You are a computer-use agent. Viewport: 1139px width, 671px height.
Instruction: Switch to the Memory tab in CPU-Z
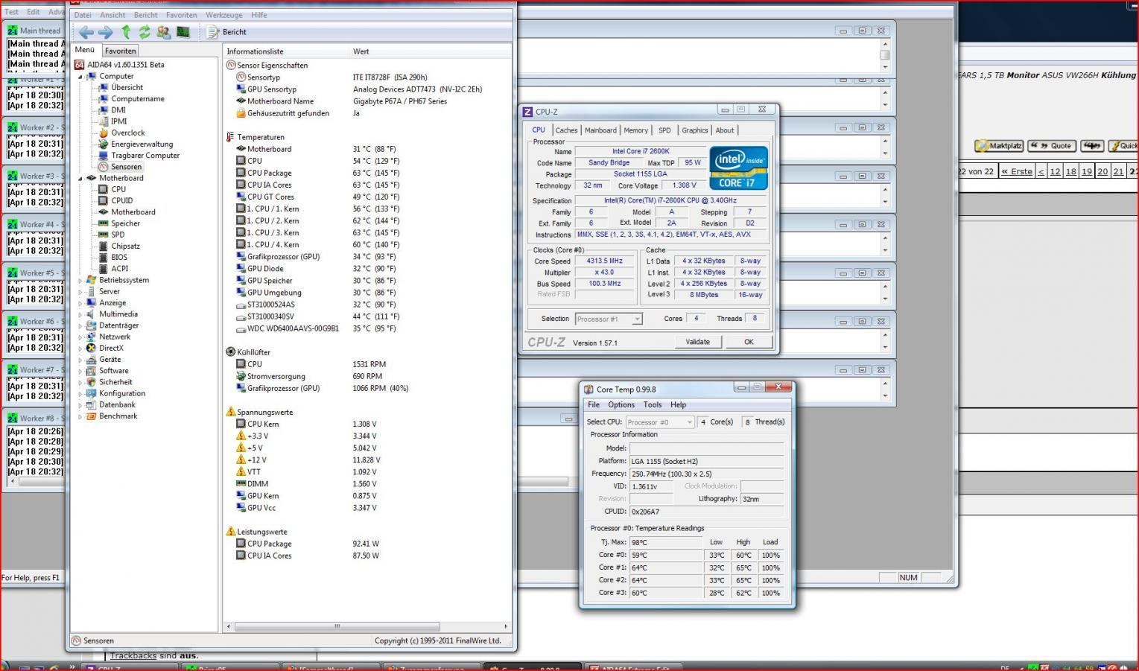pos(635,130)
